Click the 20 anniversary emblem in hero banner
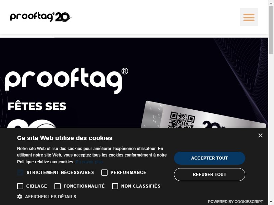Image resolution: width=274 pixels, height=205 pixels. (32, 124)
